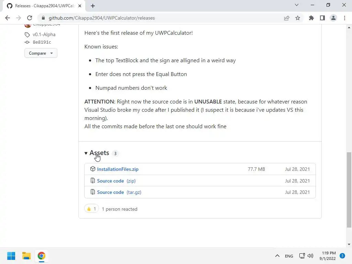This screenshot has width=352, height=264.
Task: Click the 77.7 MB file size
Action: 256,169
